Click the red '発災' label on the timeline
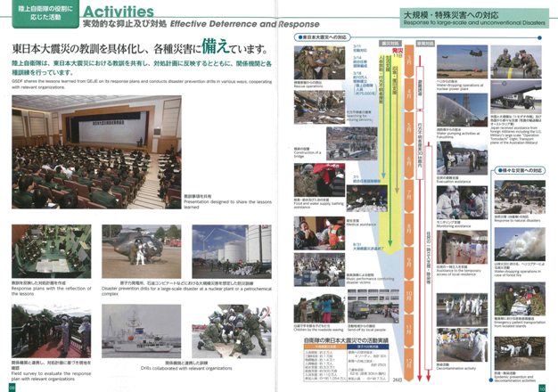Image resolution: width=558 pixels, height=392 pixels. 398,51
